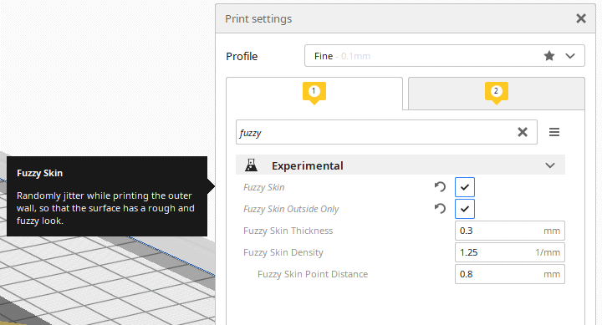Click the star icon in Profile box
This screenshot has width=602, height=325.
(x=549, y=56)
